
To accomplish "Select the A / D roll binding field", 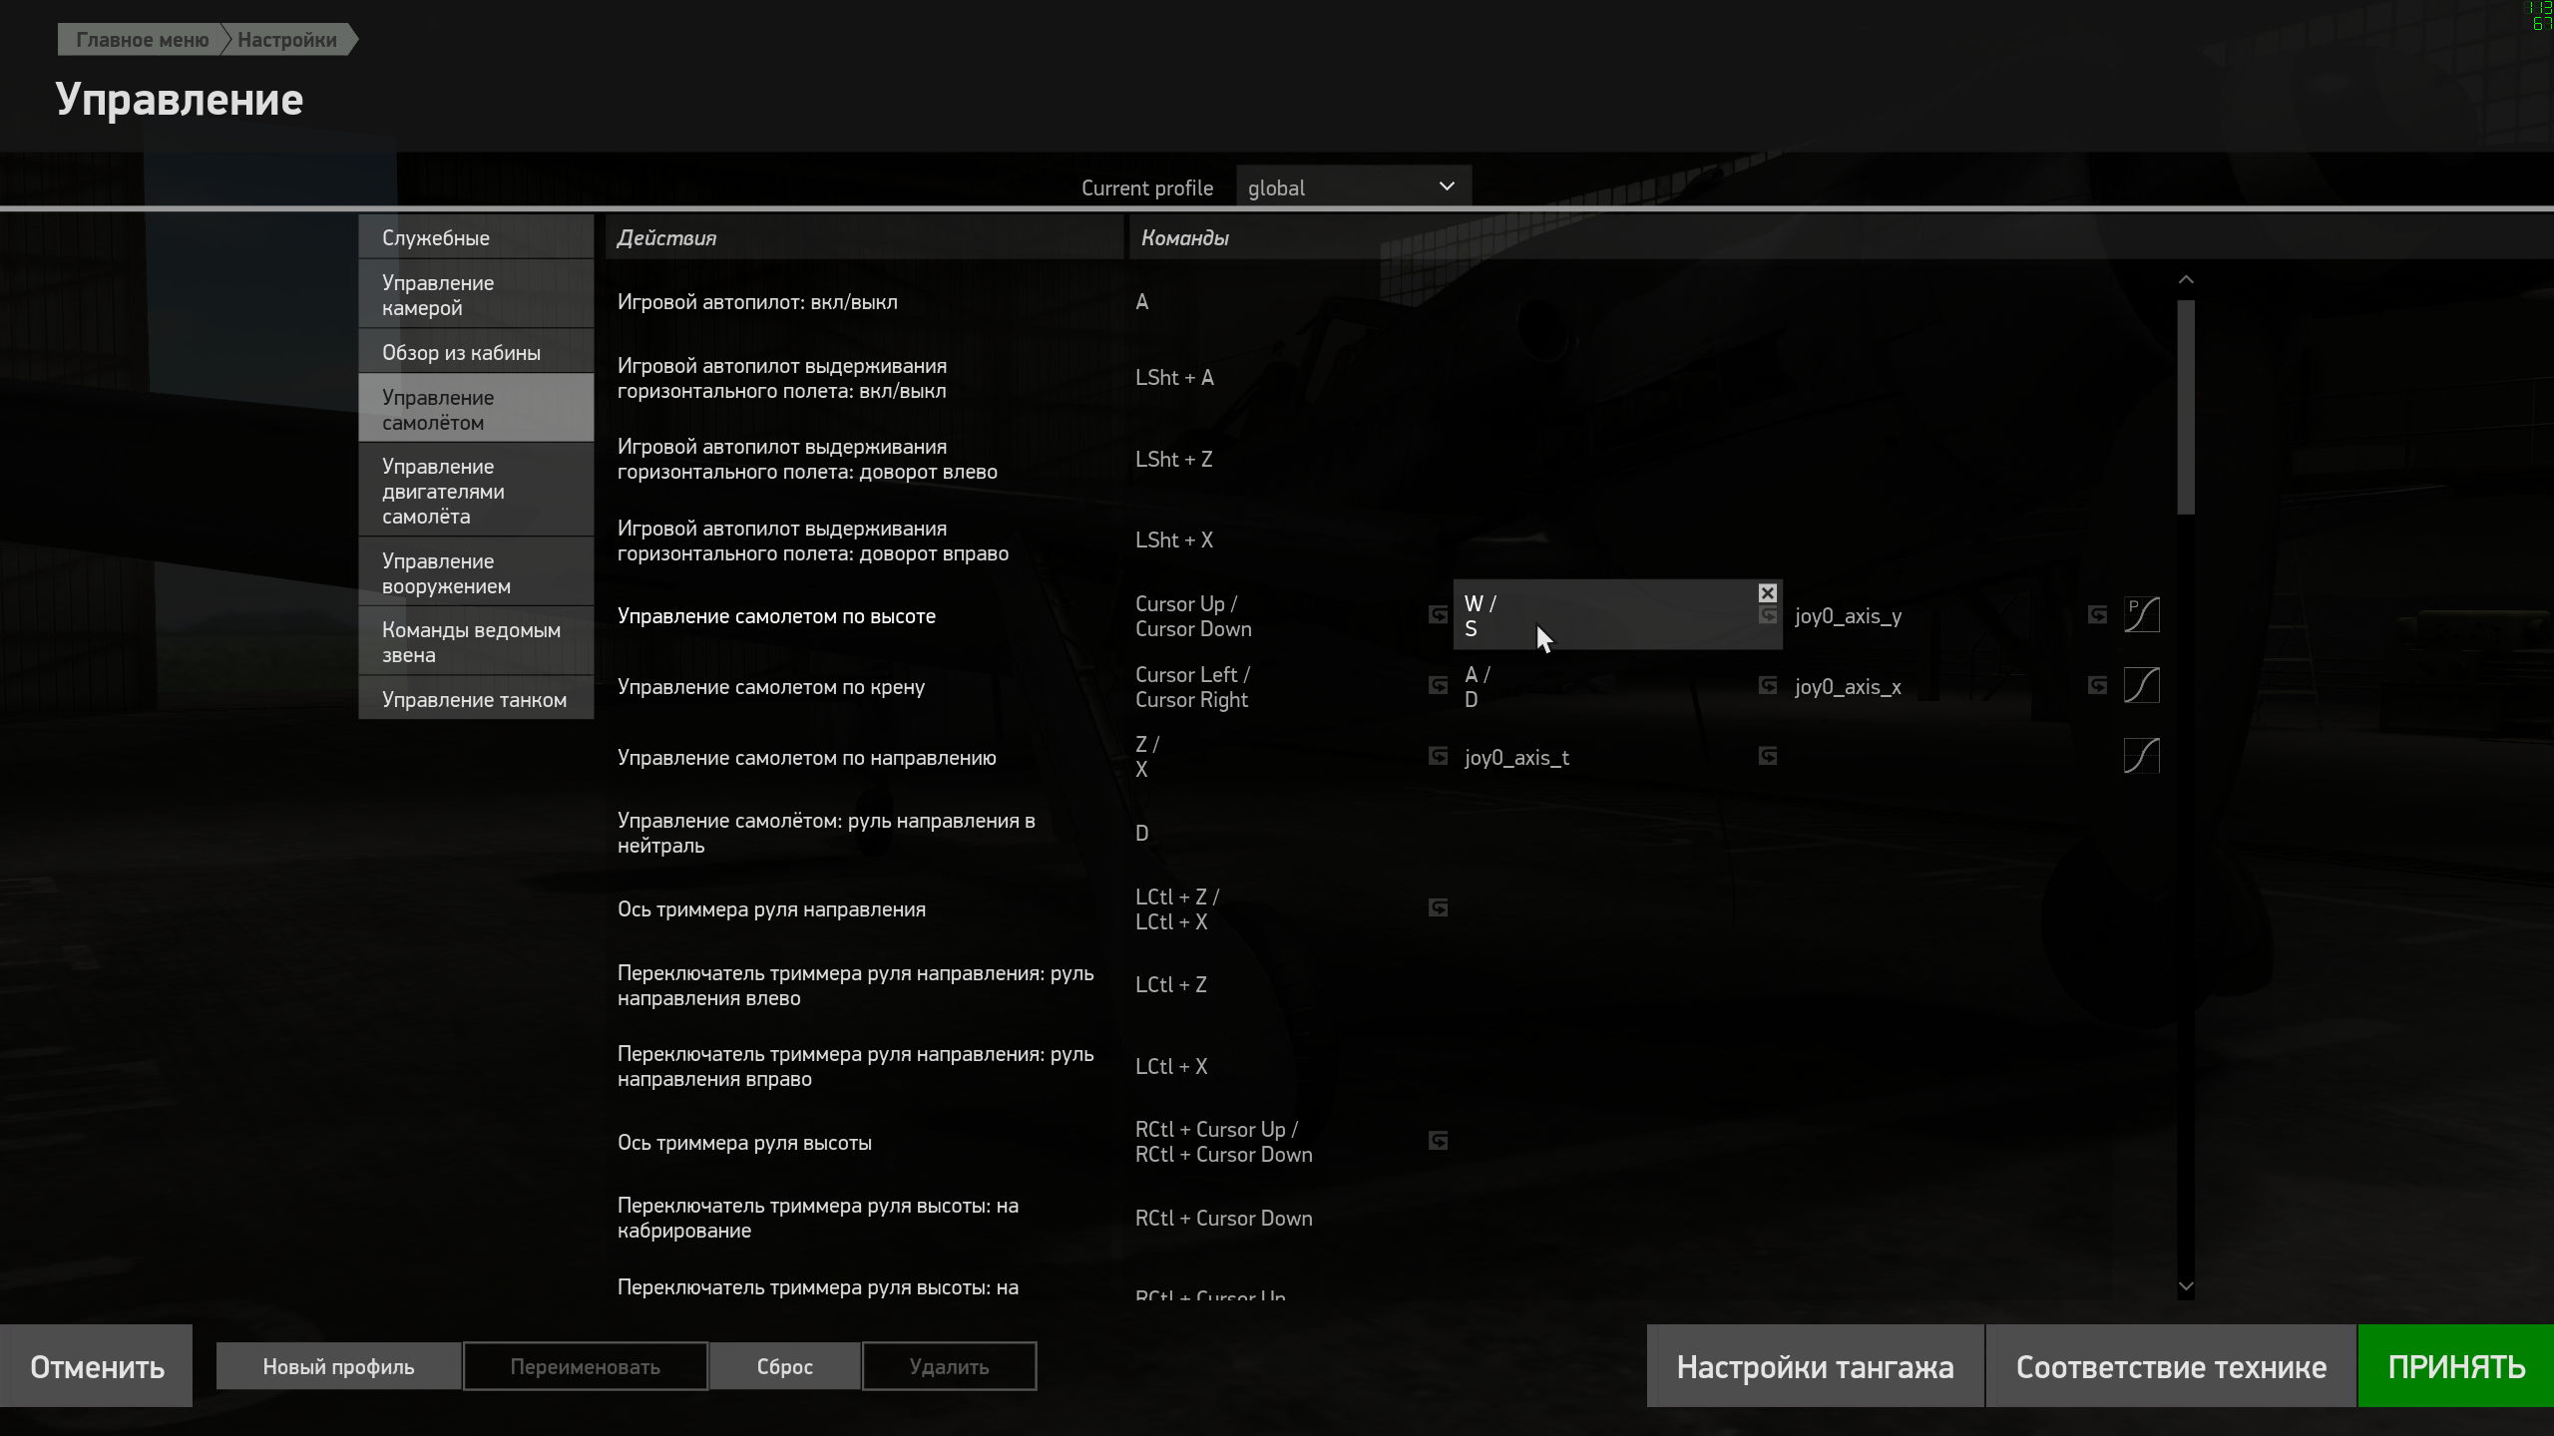I will point(1617,686).
